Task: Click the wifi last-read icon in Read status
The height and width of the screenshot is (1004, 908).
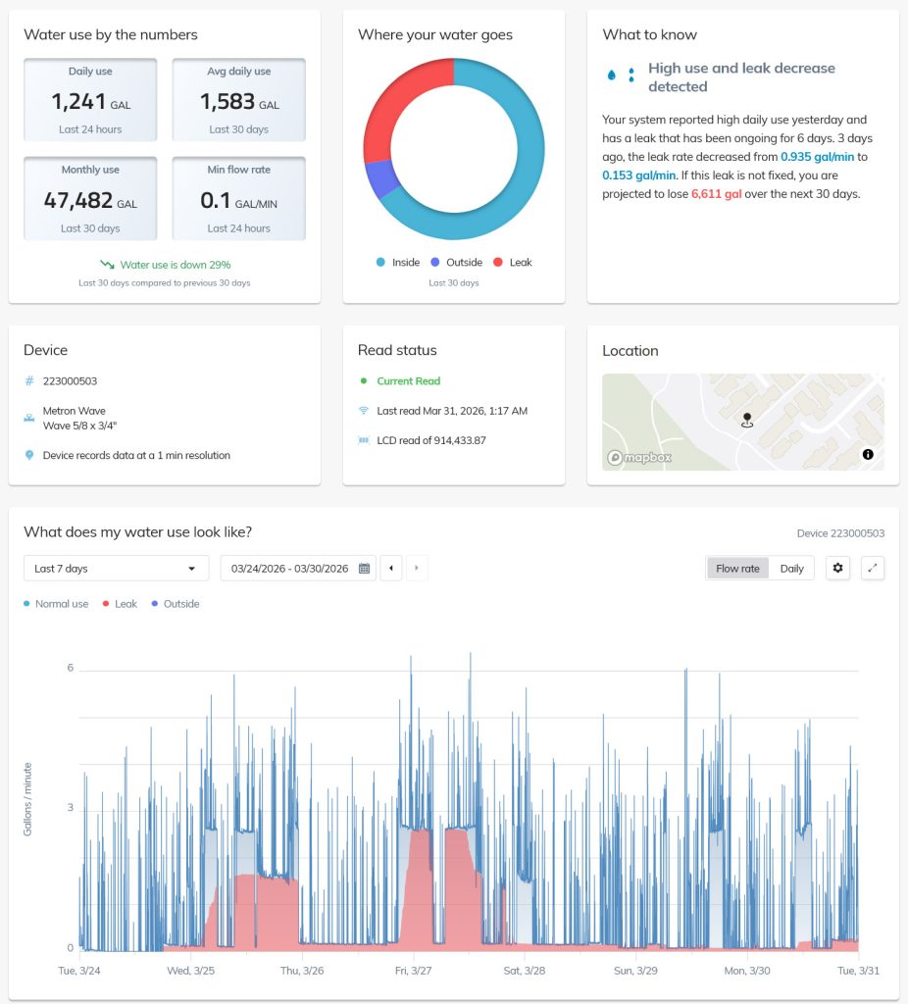Action: point(363,411)
